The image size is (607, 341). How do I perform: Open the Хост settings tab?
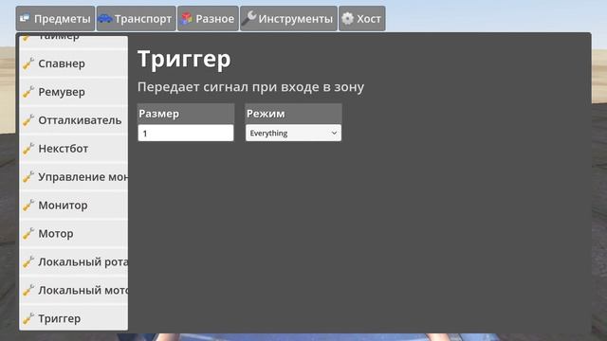(x=362, y=19)
